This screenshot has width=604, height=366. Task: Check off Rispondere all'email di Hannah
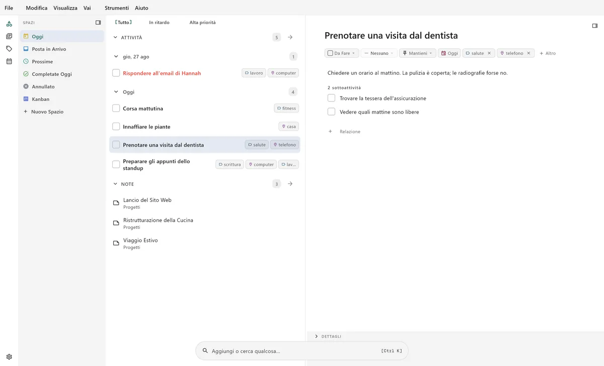116,73
